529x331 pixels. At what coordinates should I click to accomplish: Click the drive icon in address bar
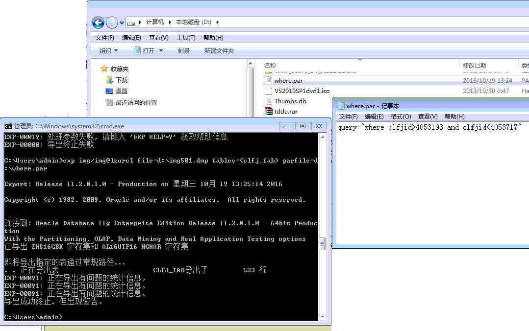131,23
